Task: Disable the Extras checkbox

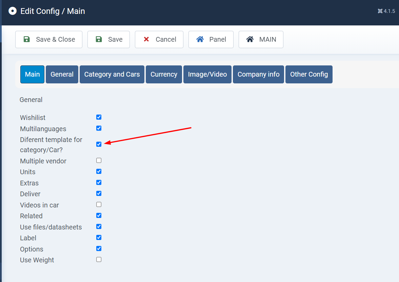Action: (99, 182)
